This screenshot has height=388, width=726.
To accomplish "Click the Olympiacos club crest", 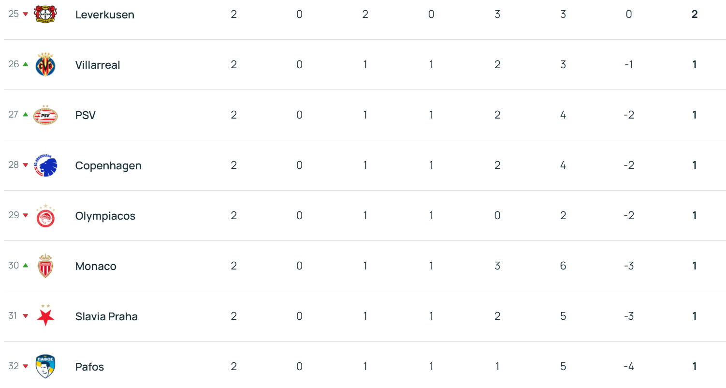I will click(45, 216).
